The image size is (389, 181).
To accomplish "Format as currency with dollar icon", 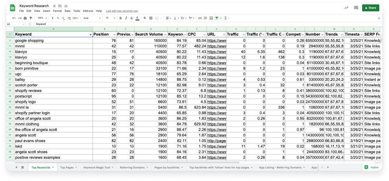I will tap(53, 18).
